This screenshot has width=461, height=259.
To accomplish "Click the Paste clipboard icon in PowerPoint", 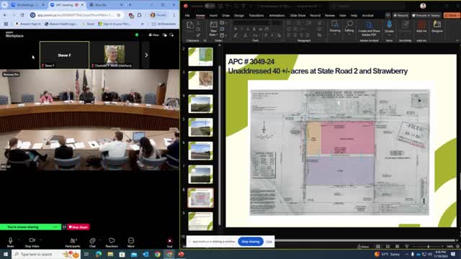I will (x=190, y=26).
